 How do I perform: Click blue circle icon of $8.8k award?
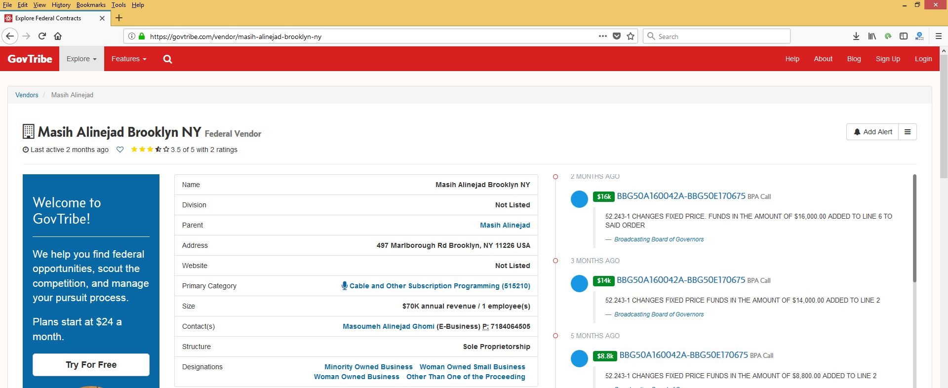tap(579, 358)
